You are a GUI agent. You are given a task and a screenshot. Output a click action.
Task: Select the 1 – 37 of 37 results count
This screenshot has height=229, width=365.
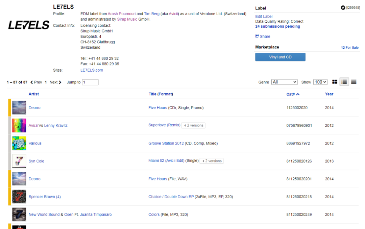click(x=17, y=82)
